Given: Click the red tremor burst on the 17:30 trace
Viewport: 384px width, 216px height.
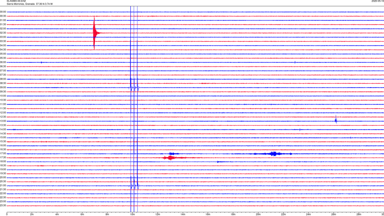Looking at the screenshot, I should coord(171,158).
